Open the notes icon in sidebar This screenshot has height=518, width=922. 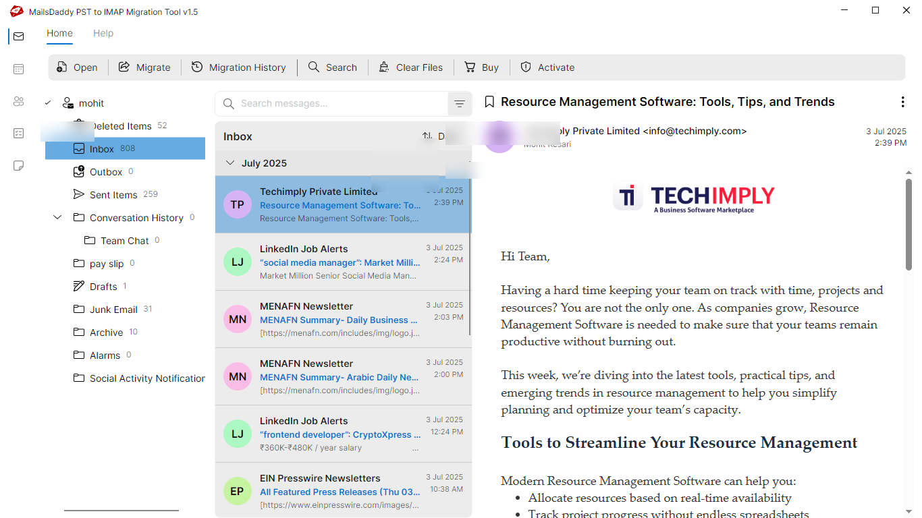pyautogui.click(x=18, y=166)
